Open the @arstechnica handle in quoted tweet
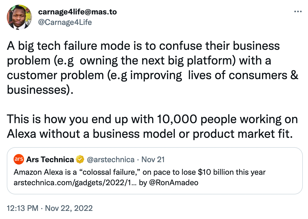308x219 pixels. tap(111, 160)
